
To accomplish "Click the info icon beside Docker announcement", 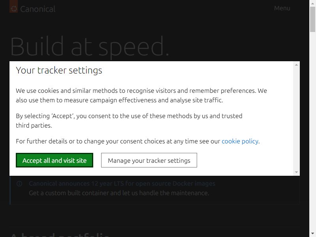I will click(19, 184).
